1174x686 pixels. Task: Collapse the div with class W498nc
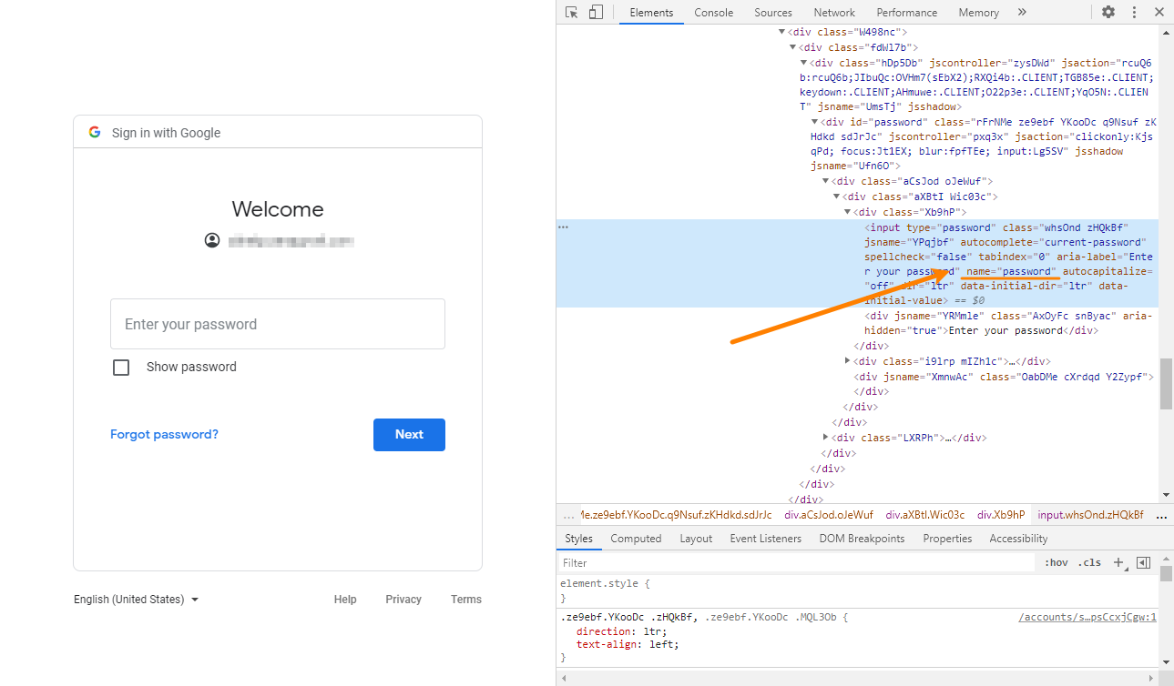[x=781, y=31]
